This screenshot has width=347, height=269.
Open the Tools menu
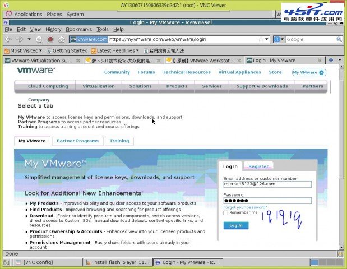(x=103, y=29)
